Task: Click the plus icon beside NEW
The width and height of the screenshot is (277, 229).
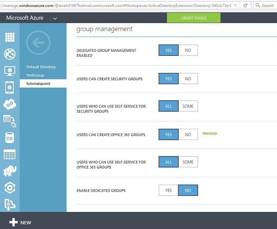Action: tap(13, 222)
